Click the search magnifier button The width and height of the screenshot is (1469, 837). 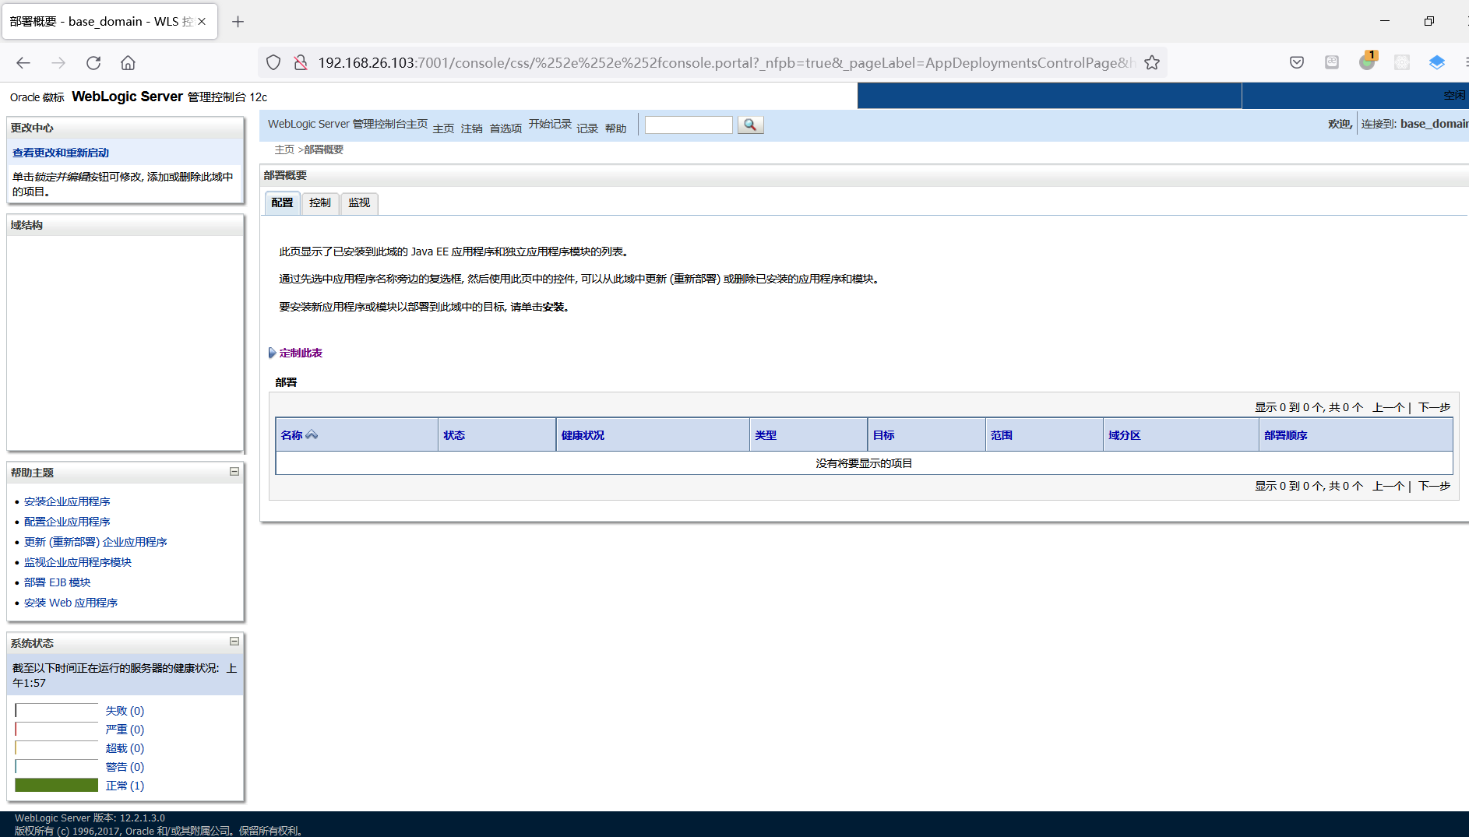(750, 125)
